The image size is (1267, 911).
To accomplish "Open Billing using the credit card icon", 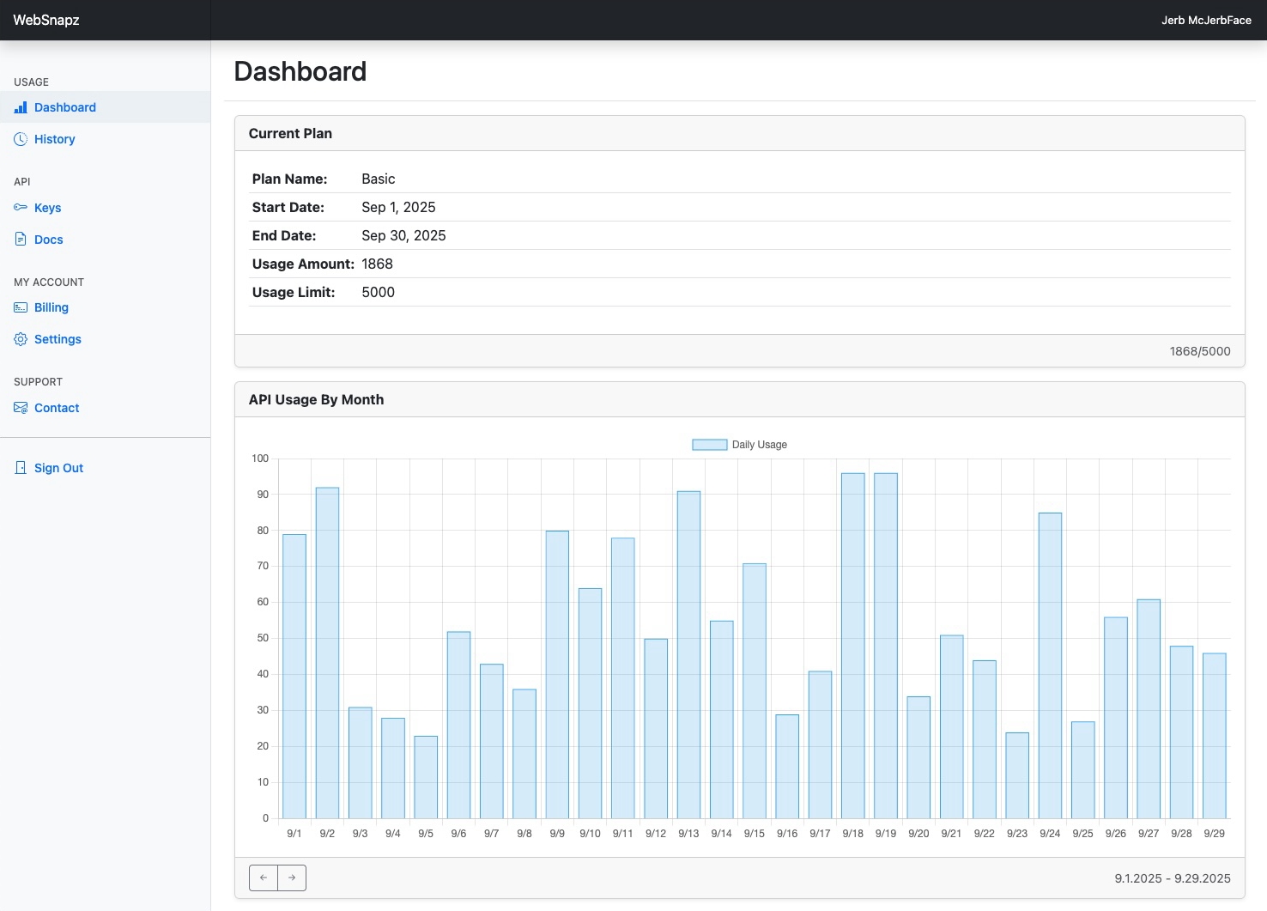I will [x=21, y=307].
